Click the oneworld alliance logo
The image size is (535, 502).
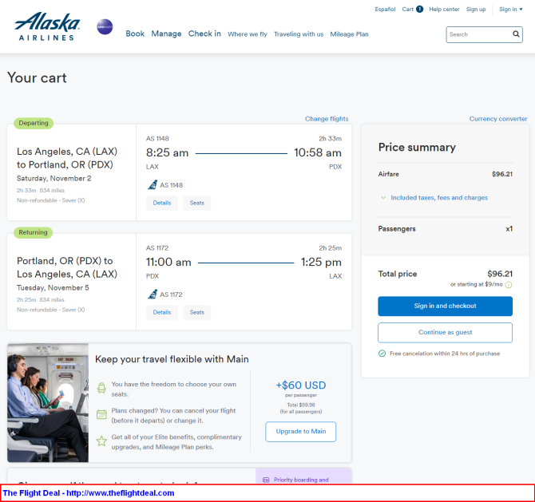coord(105,26)
